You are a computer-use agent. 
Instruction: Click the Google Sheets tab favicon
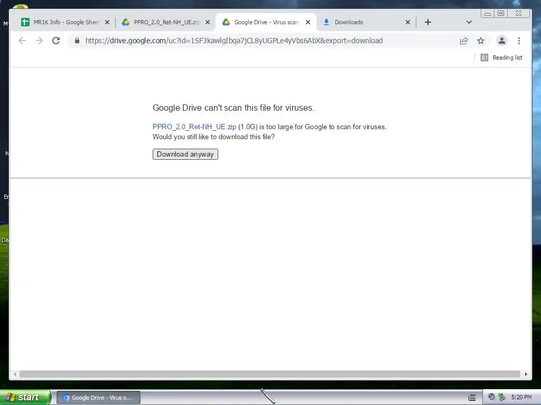(25, 22)
